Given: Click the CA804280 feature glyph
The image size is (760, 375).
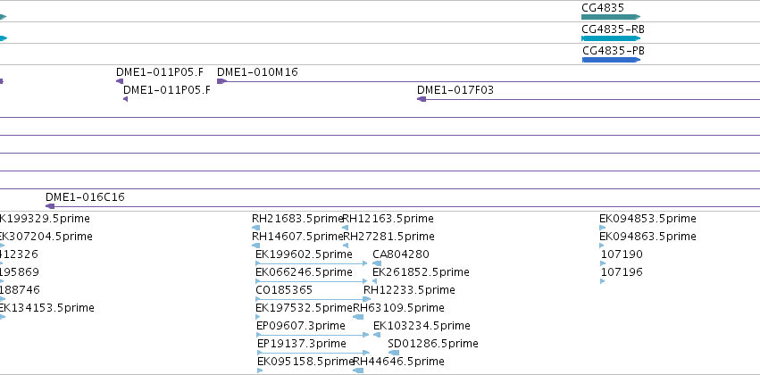Looking at the screenshot, I should pyautogui.click(x=377, y=263).
